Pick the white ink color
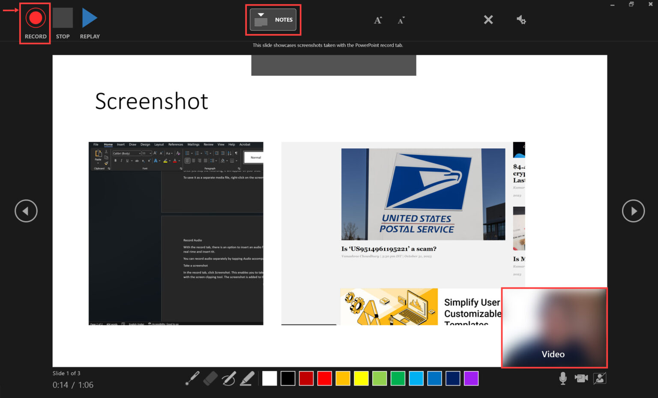 pyautogui.click(x=269, y=378)
